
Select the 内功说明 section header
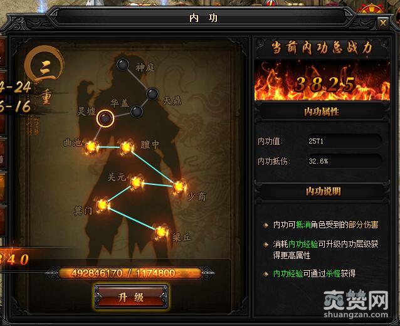322,191
